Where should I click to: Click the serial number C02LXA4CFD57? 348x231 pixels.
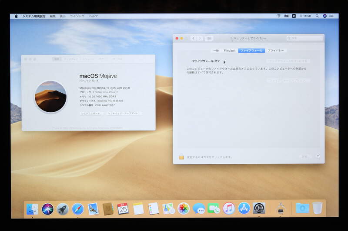[x=105, y=105]
